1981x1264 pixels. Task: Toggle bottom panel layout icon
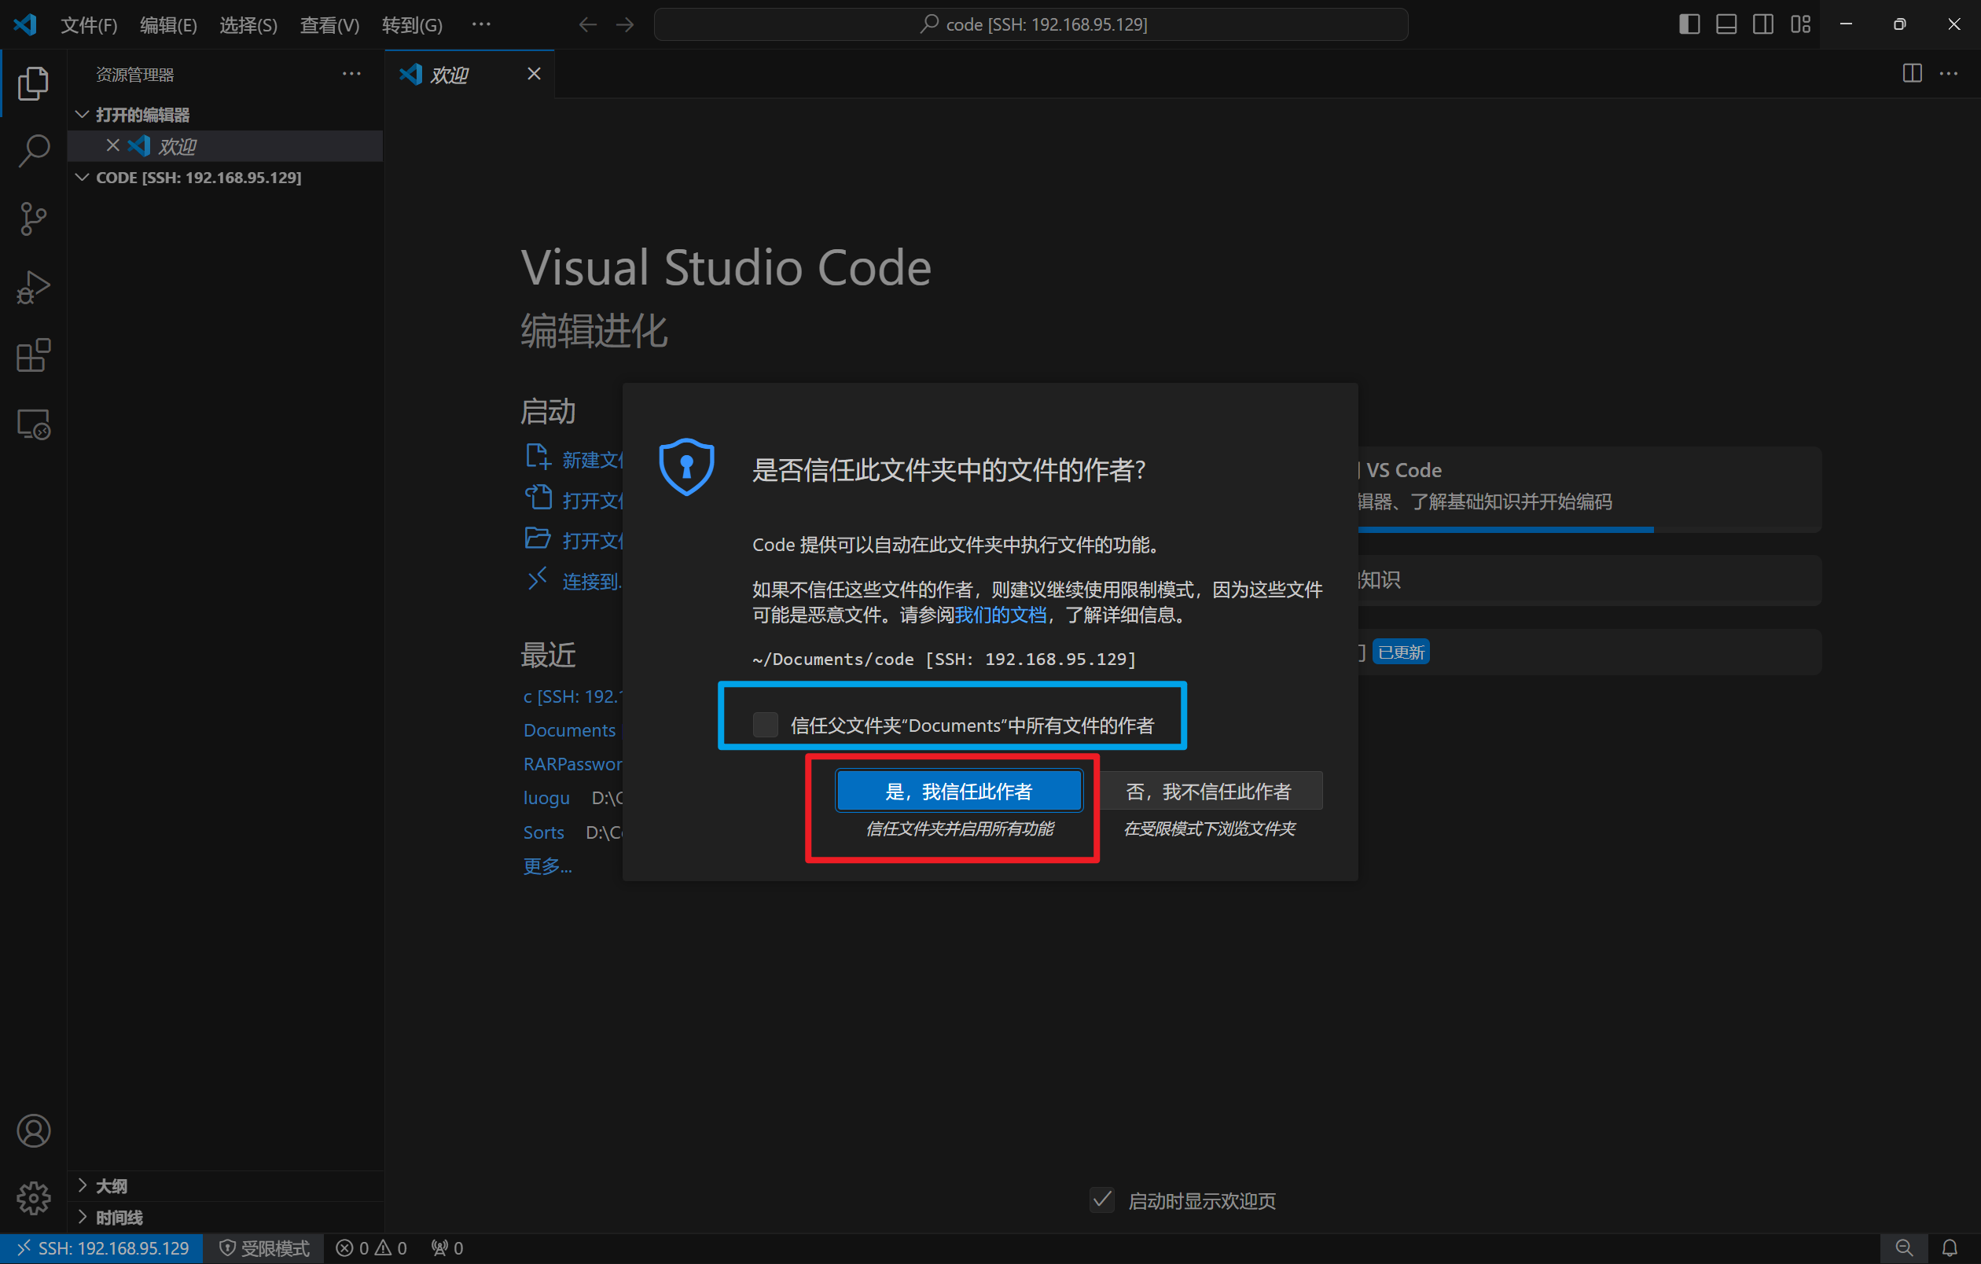(1726, 24)
